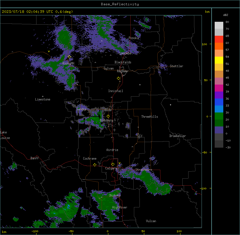This screenshot has width=240, height=235.
Task: Select the orange 60-57 dBZ swatch
Action: (x=219, y=46)
